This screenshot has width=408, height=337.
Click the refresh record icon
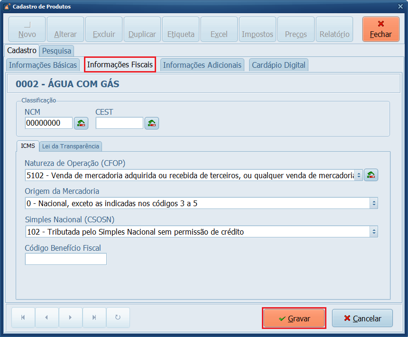pos(118,318)
